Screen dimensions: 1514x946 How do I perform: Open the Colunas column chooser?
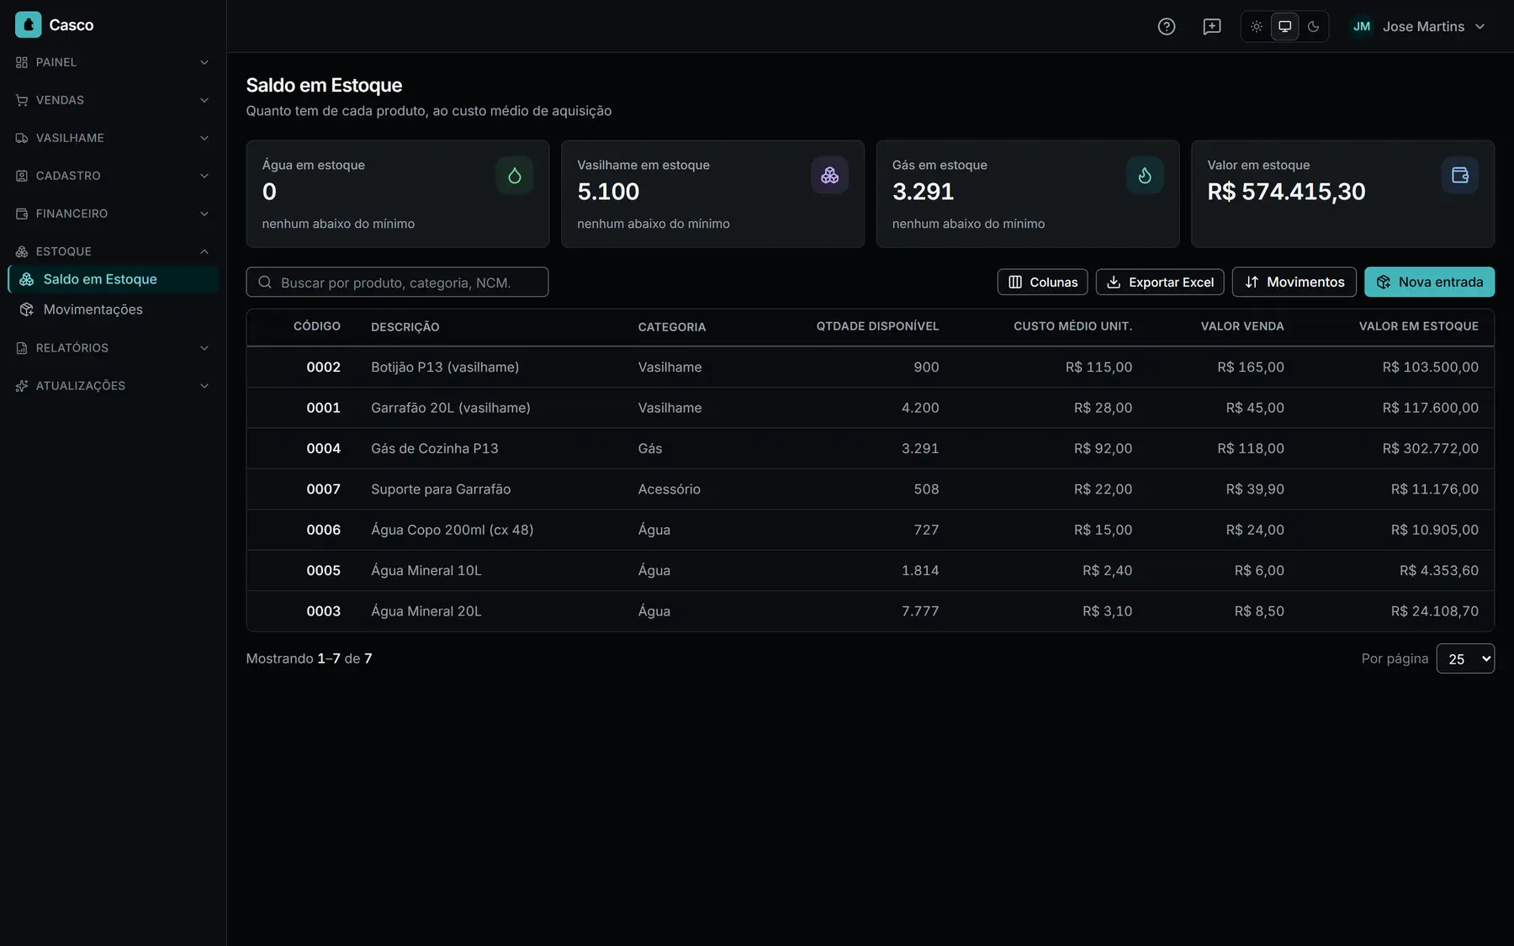(1042, 282)
